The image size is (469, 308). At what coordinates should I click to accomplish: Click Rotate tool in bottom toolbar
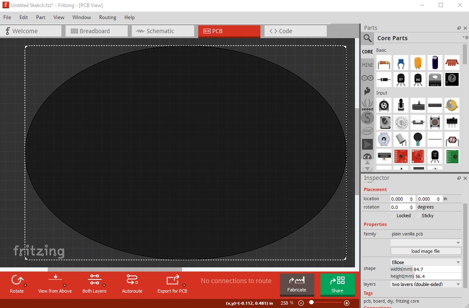(17, 284)
